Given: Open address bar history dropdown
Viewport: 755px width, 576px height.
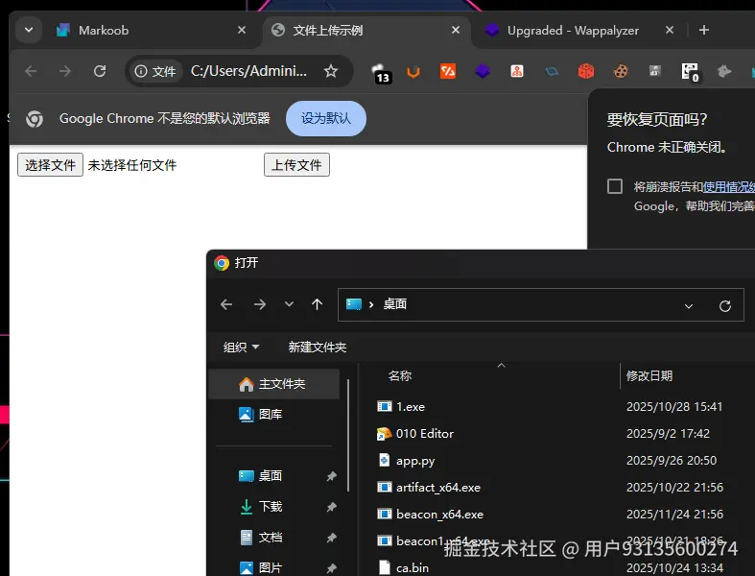Looking at the screenshot, I should coord(689,306).
